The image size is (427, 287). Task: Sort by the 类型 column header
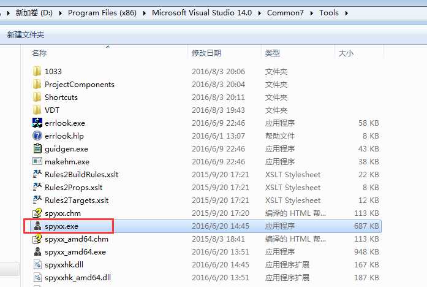pyautogui.click(x=273, y=53)
